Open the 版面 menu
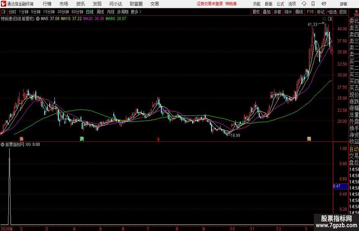The image size is (359, 231). (268, 4)
